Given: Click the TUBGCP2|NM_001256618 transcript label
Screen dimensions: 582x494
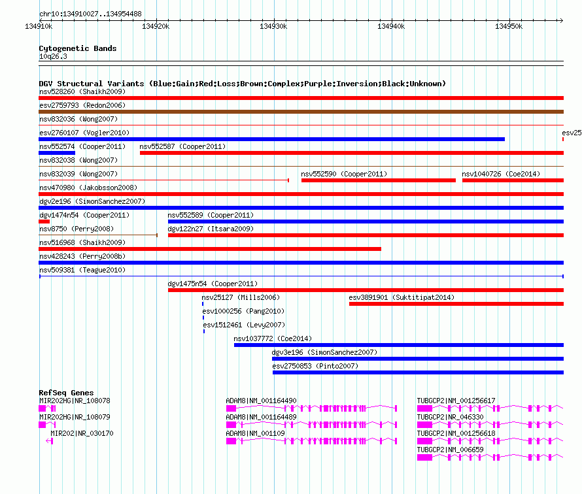Looking at the screenshot, I should (x=456, y=433).
